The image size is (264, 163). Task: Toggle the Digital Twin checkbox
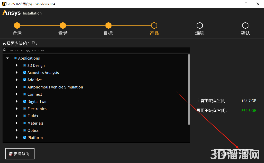pos(25,102)
